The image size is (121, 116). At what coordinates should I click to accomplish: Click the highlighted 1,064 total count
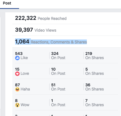22,41
